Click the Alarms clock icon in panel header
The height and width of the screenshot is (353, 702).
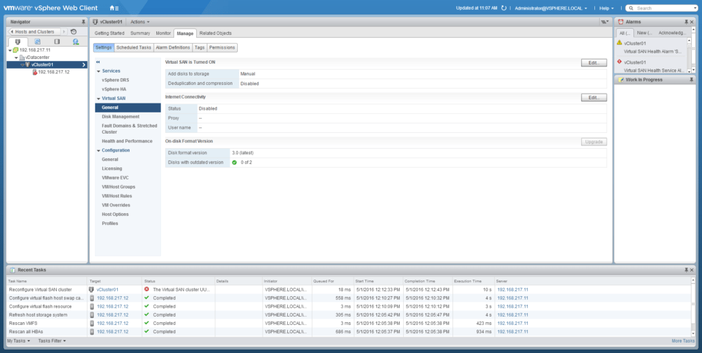[620, 21]
